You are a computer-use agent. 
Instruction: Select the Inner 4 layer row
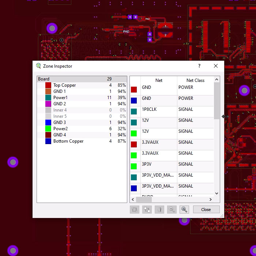point(82,110)
